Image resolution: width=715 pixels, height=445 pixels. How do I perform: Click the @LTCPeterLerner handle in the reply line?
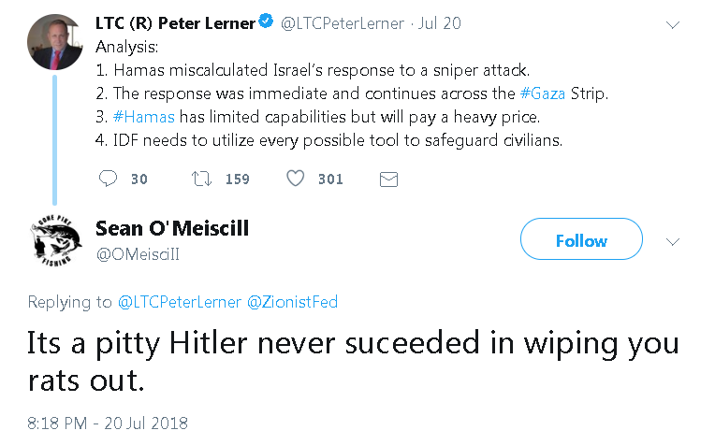(180, 302)
